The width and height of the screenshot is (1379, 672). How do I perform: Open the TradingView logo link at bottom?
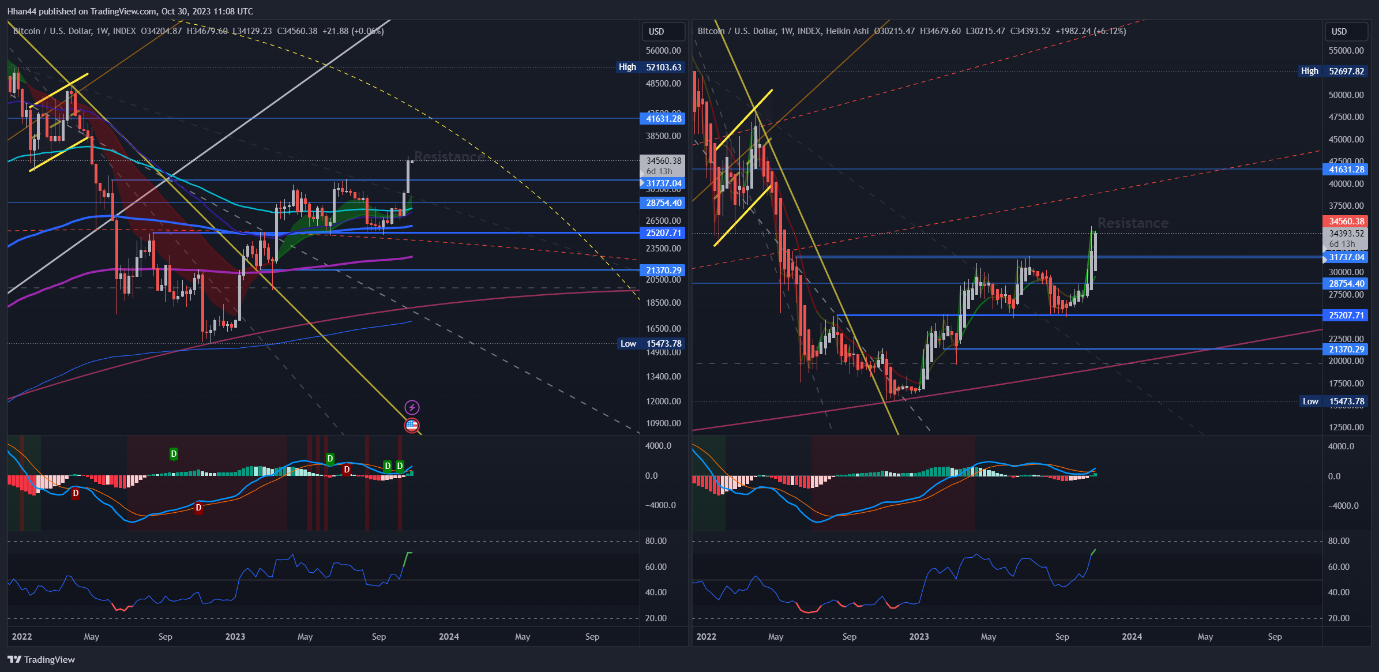[x=41, y=659]
